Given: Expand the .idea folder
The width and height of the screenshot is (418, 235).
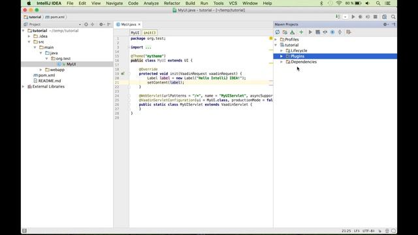Looking at the screenshot, I should (x=29, y=37).
